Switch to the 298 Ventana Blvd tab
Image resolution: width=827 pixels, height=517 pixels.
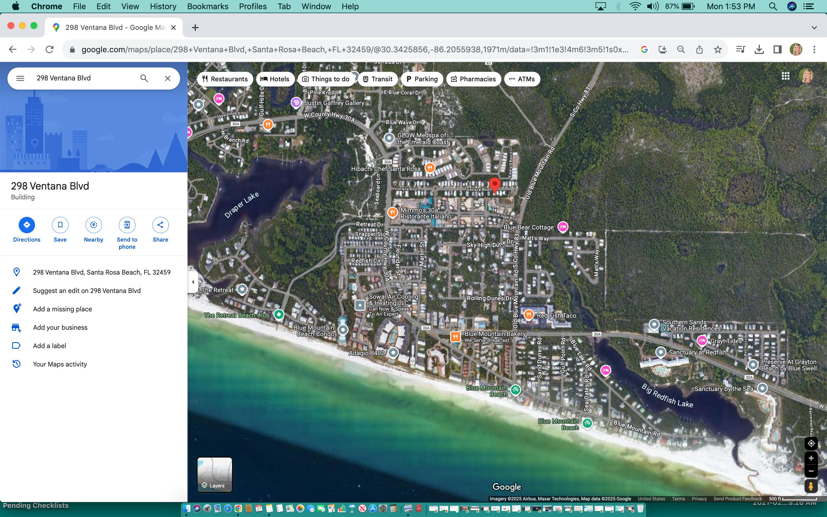[x=113, y=28]
